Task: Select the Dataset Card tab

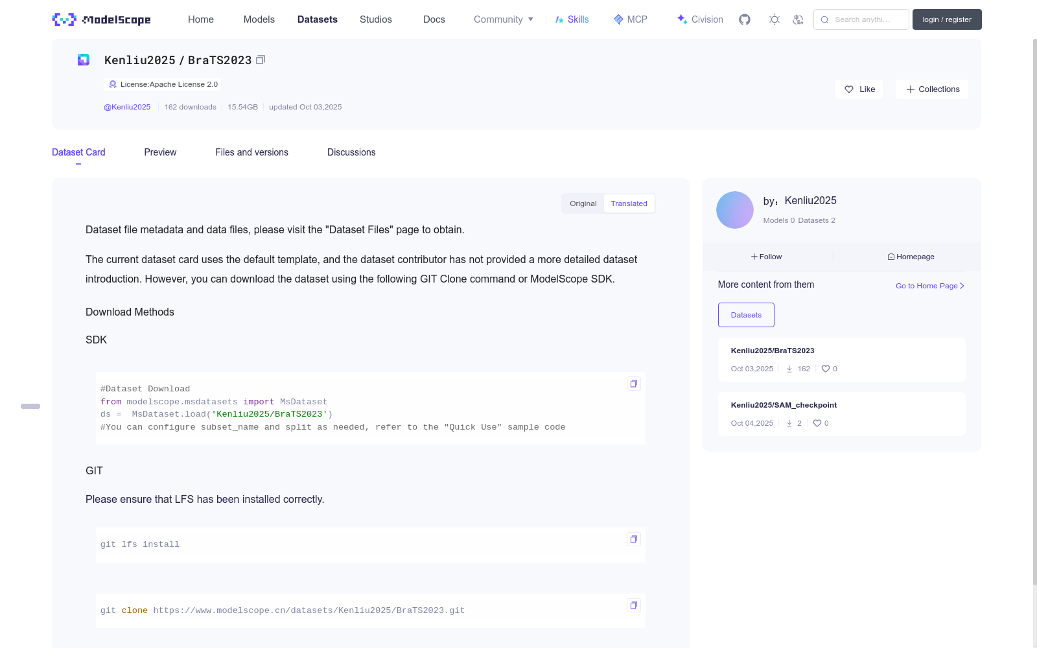Action: tap(78, 152)
